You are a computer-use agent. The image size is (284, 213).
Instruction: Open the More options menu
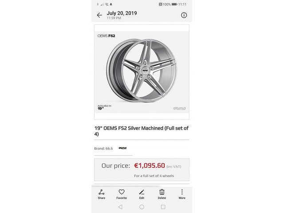point(182,194)
